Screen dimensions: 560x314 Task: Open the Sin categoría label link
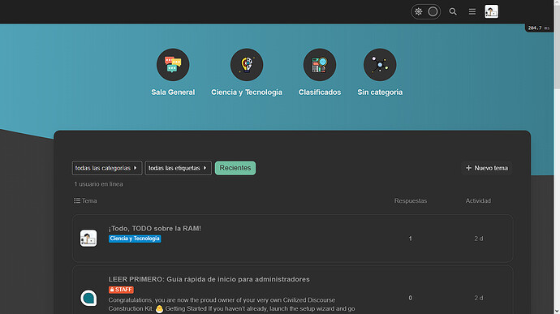coord(380,92)
